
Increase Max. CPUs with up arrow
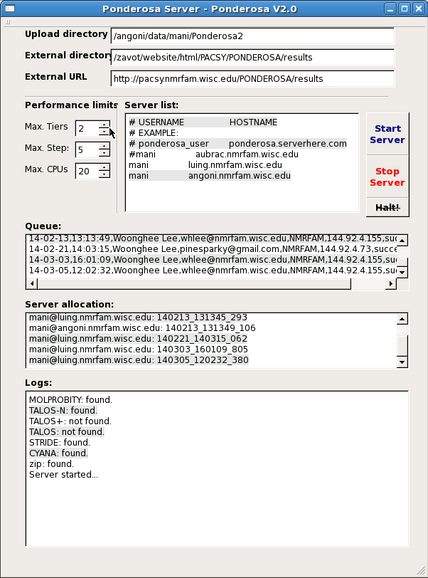coord(105,168)
